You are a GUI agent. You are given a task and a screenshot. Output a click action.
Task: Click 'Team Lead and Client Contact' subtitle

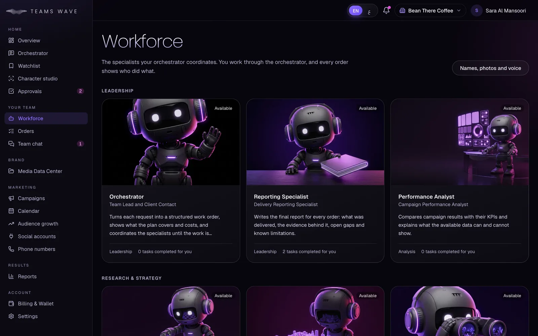pos(143,204)
